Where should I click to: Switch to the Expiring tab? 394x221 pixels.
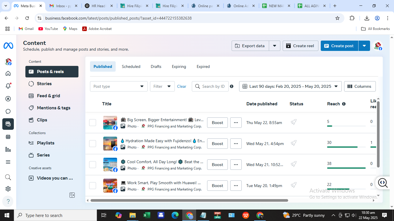pyautogui.click(x=179, y=66)
